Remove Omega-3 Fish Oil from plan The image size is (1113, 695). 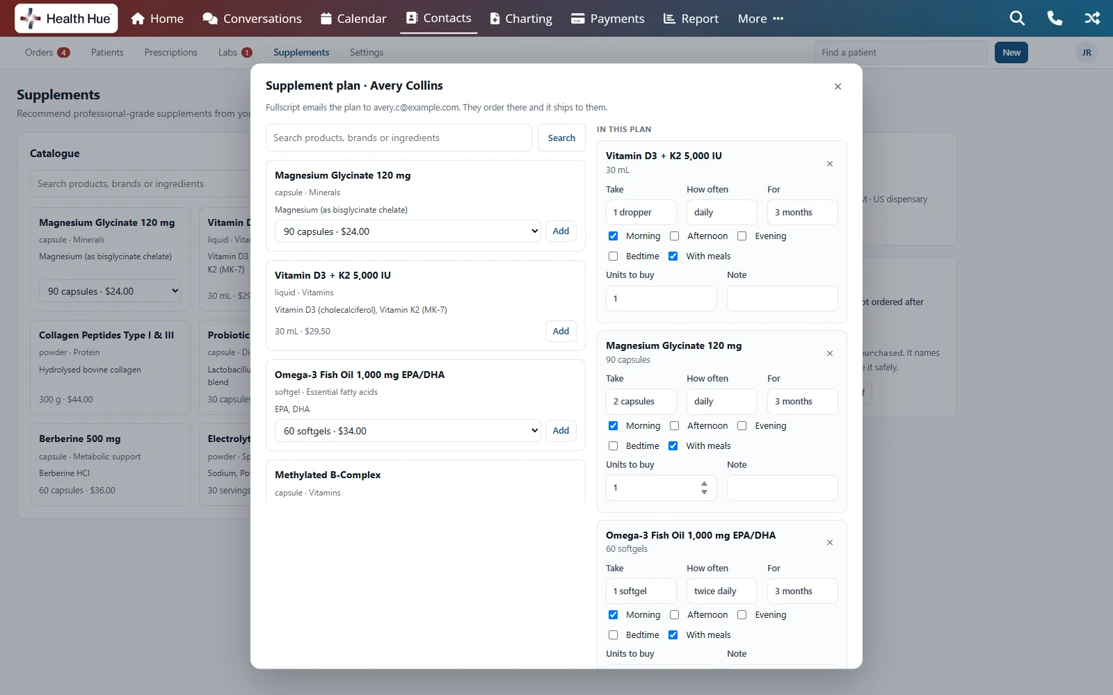click(830, 543)
